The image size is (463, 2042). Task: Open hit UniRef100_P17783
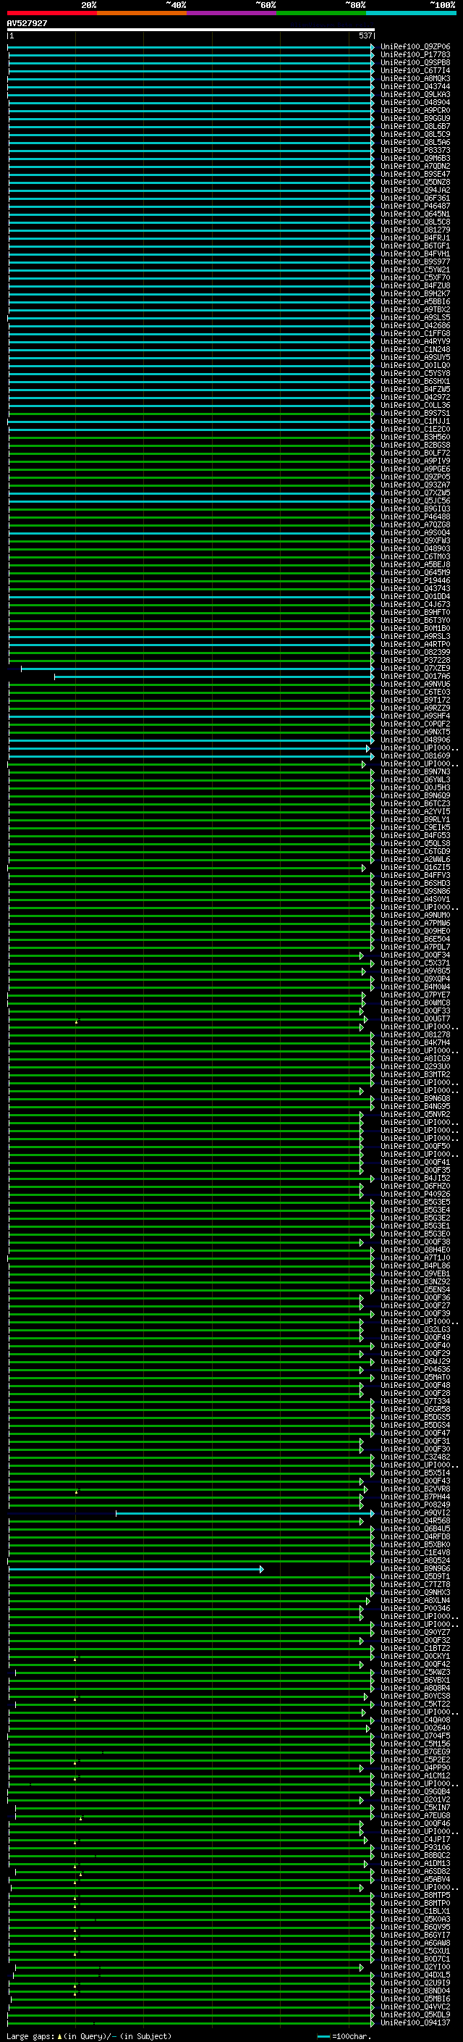coord(415,55)
